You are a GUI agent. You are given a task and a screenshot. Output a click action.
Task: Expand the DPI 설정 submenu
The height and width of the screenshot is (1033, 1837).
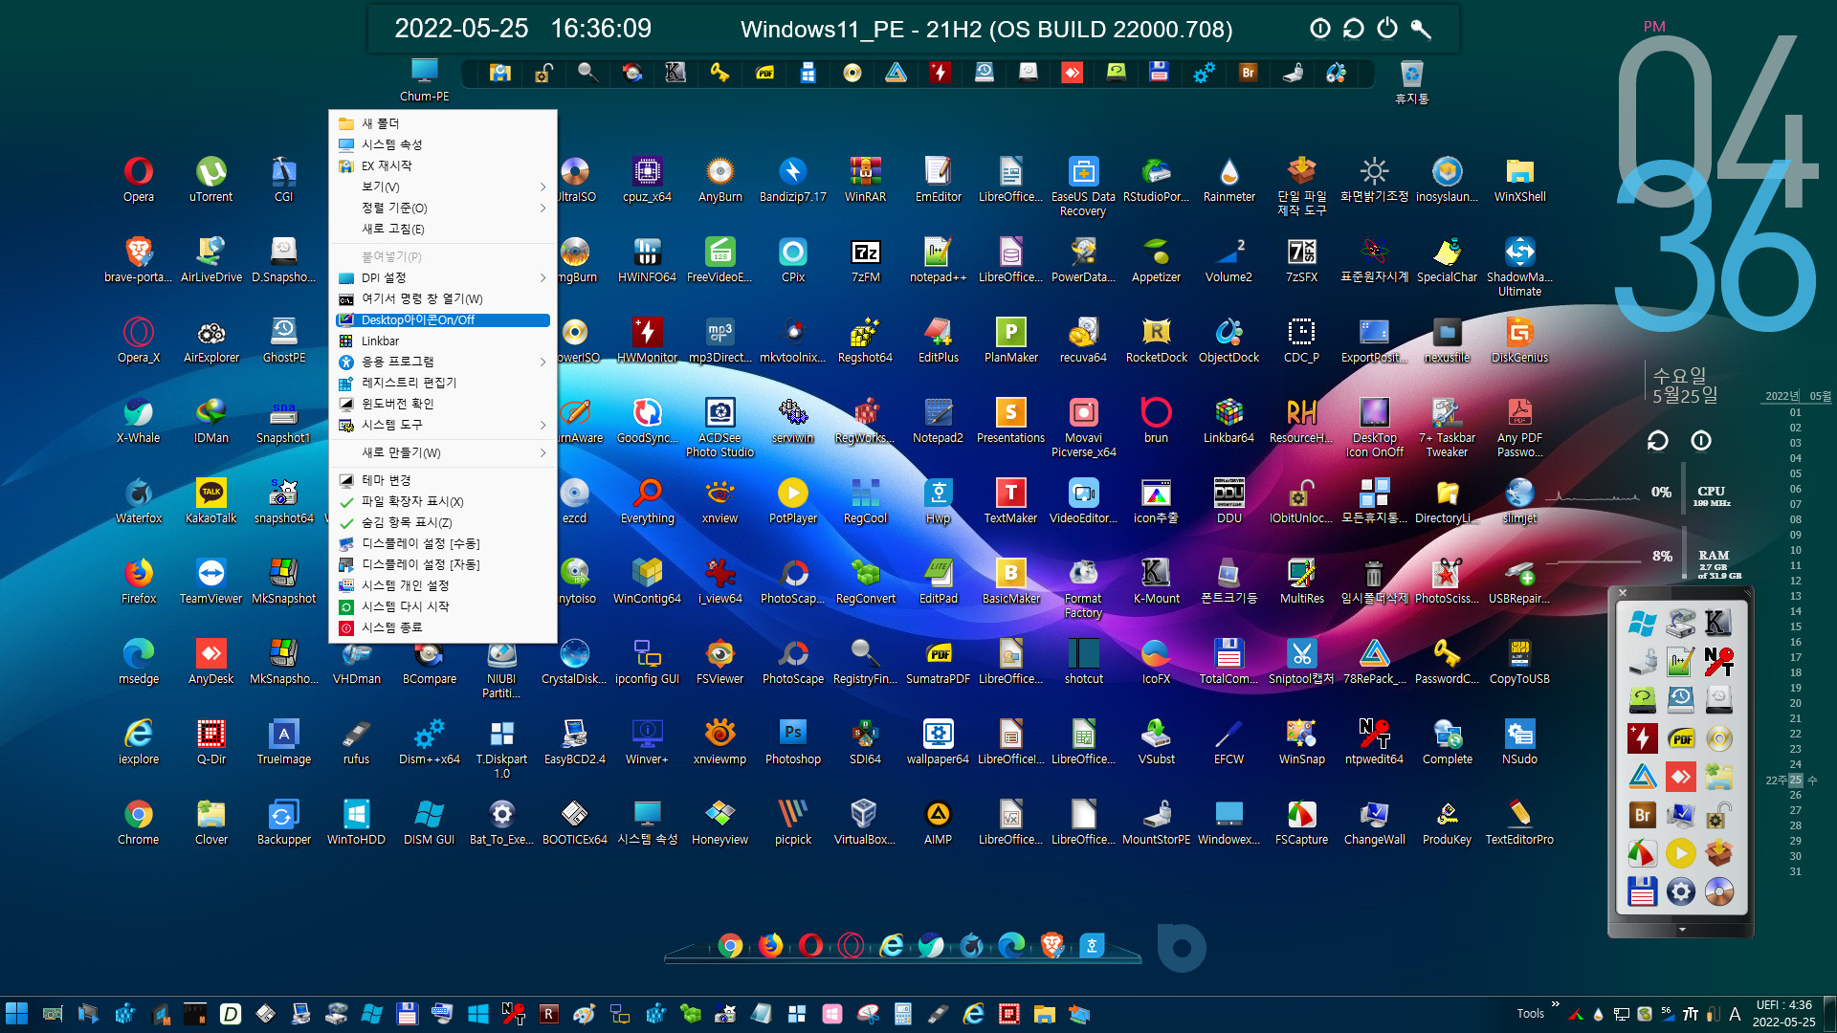(x=443, y=278)
